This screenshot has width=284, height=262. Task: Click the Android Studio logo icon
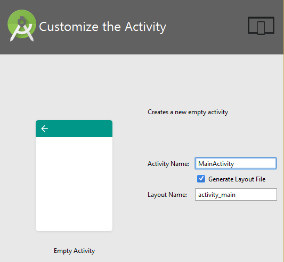point(22,26)
